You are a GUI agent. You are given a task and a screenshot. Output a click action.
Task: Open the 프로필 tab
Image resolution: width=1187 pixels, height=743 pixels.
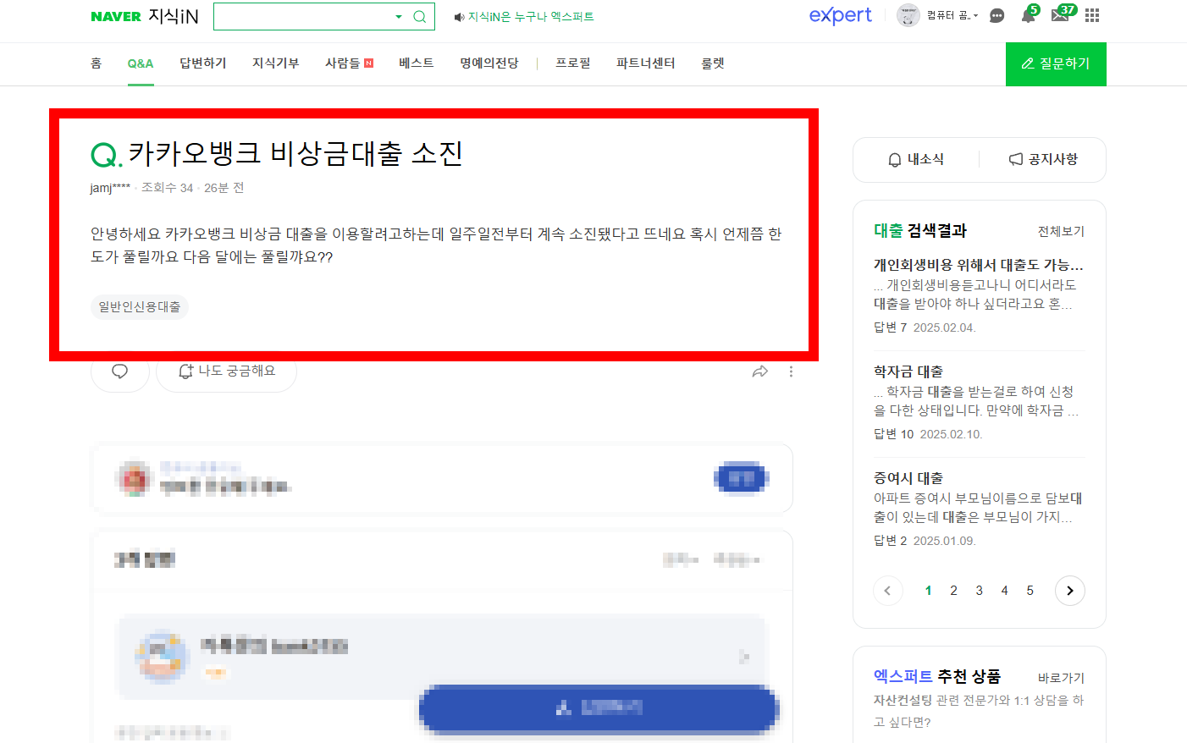coord(573,63)
